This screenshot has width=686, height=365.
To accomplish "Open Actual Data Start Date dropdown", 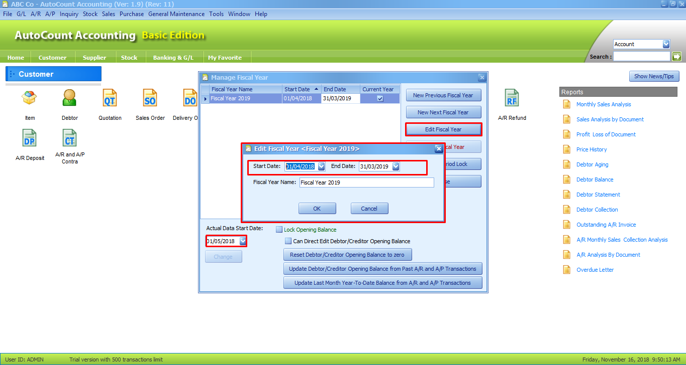I will click(x=243, y=241).
